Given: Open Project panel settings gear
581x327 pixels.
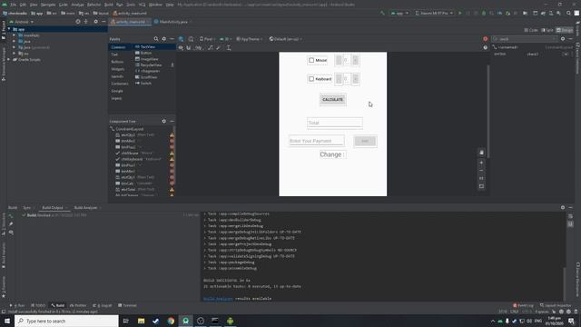Looking at the screenshot, I should (x=95, y=22).
